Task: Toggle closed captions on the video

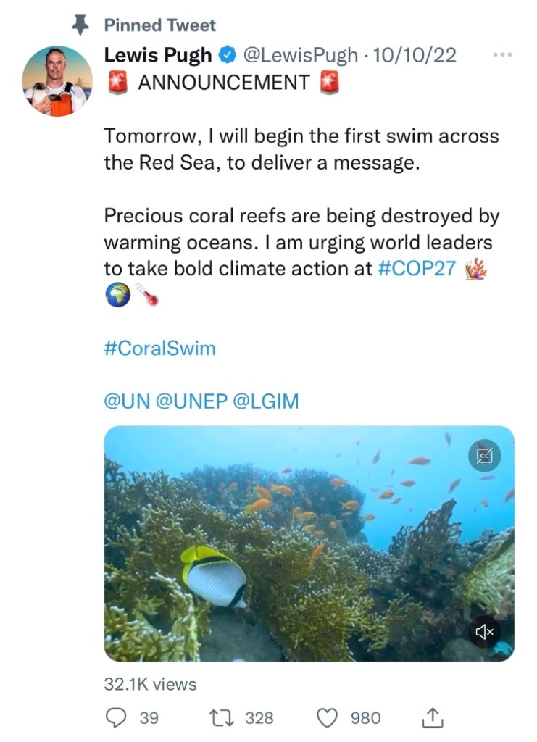Action: pos(483,455)
